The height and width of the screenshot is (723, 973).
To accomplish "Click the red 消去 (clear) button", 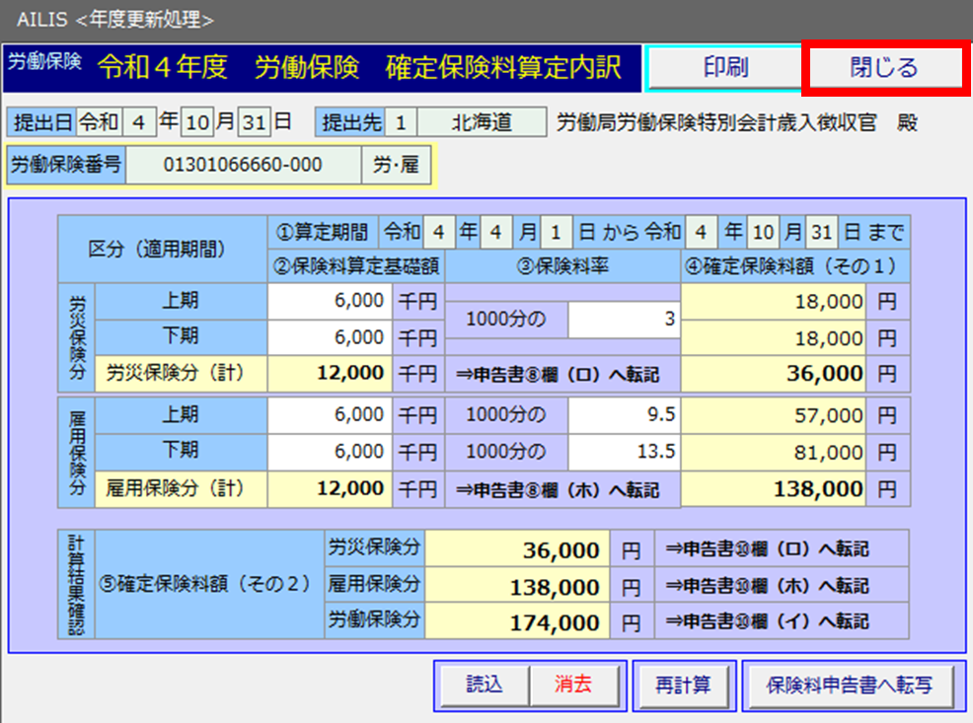I will (573, 685).
